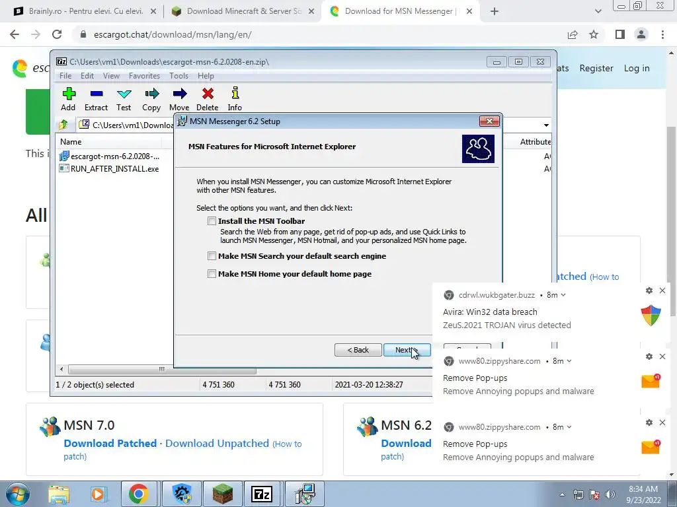Click the Register link on escargot page
This screenshot has height=507, width=677.
[x=596, y=68]
